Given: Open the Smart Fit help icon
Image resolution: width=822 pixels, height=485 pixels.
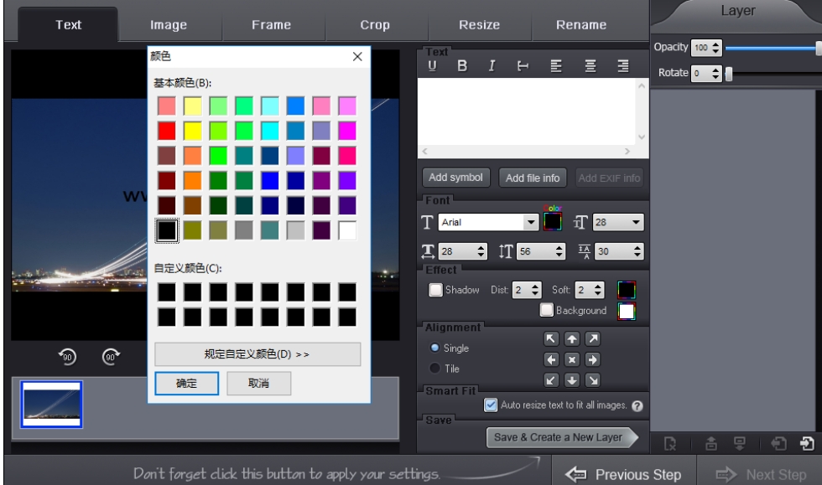Looking at the screenshot, I should 637,405.
